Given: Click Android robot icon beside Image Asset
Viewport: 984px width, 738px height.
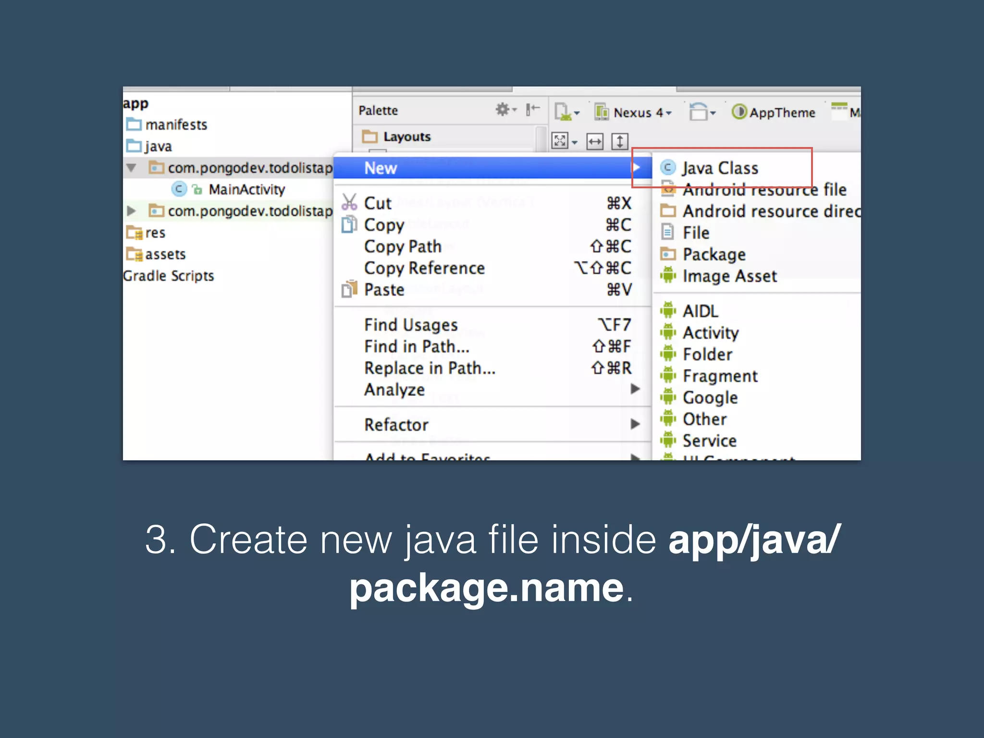Looking at the screenshot, I should (x=668, y=275).
